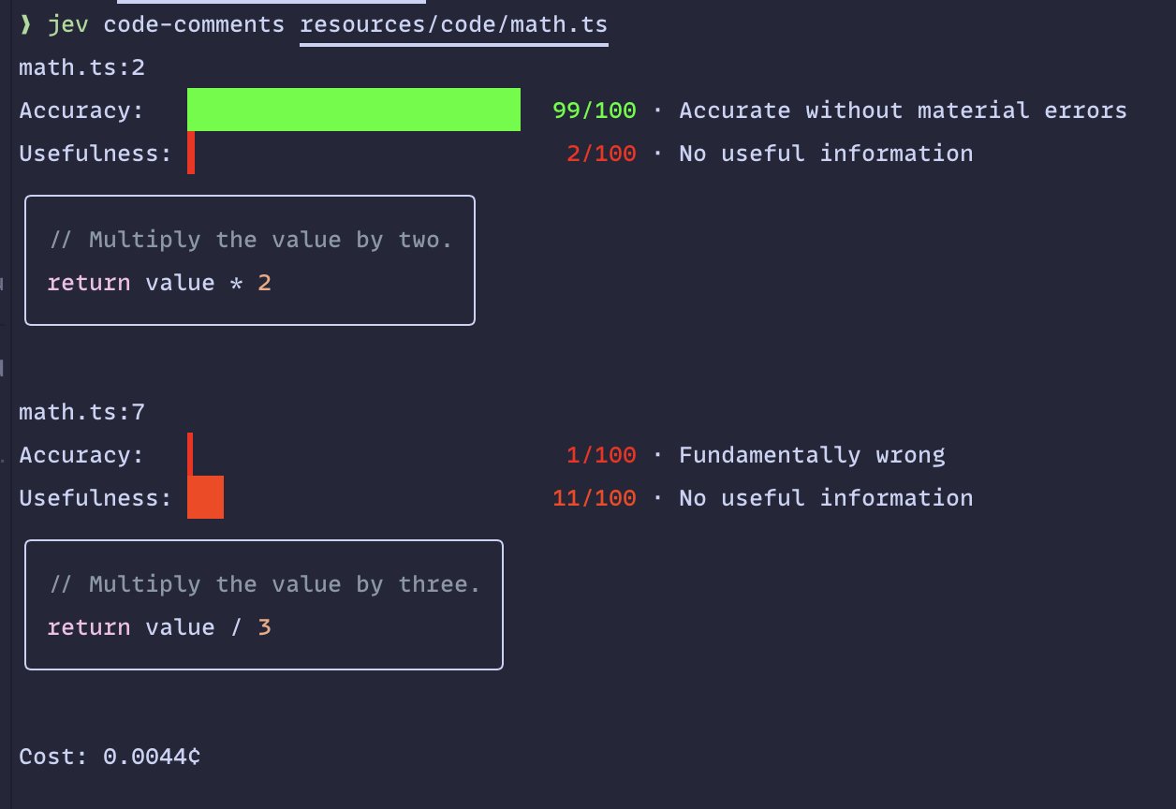Image resolution: width=1176 pixels, height=809 pixels.
Task: Click the Cost: 0.0044¢ line
Action: coord(110,757)
